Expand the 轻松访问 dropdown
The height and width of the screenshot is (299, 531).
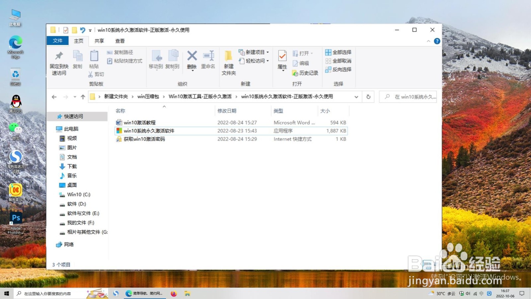(267, 61)
